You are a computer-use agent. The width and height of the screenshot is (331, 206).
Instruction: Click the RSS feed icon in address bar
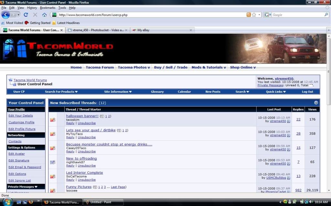point(249,15)
